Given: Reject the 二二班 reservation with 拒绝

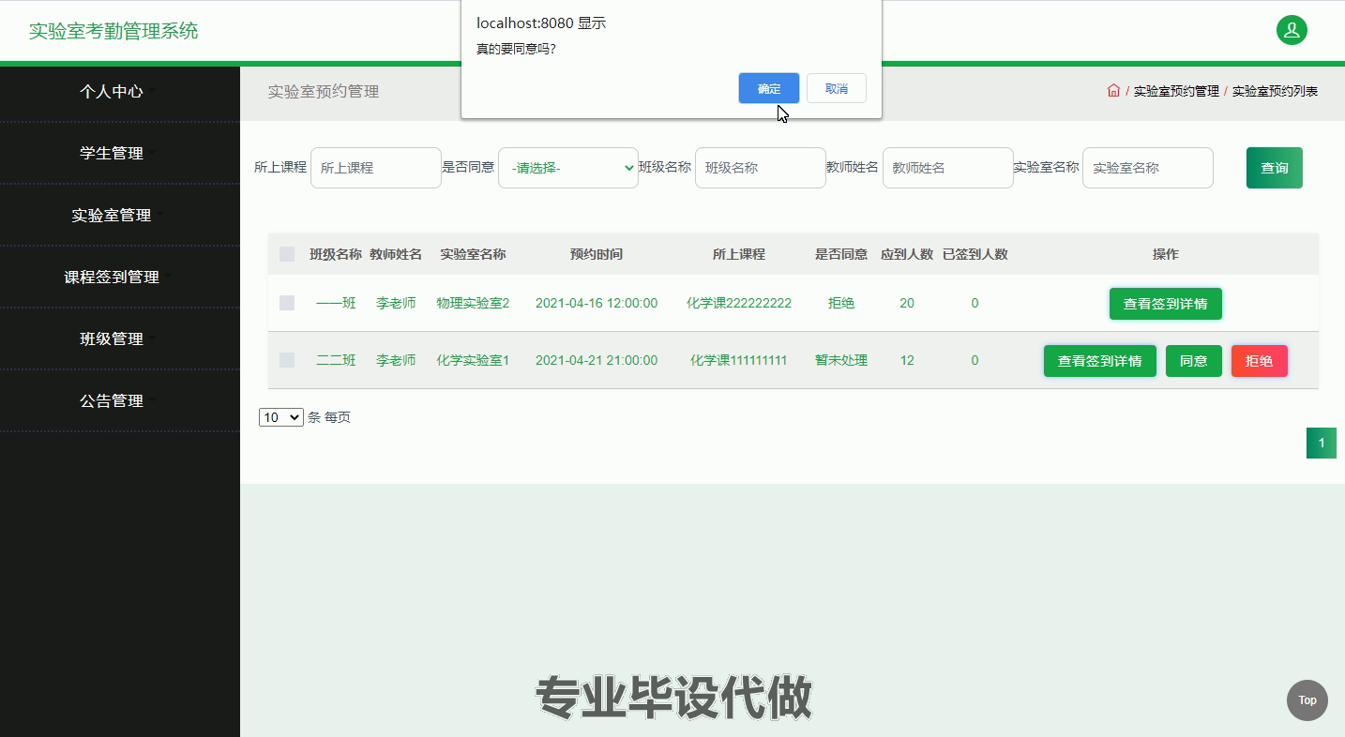Looking at the screenshot, I should pos(1259,361).
